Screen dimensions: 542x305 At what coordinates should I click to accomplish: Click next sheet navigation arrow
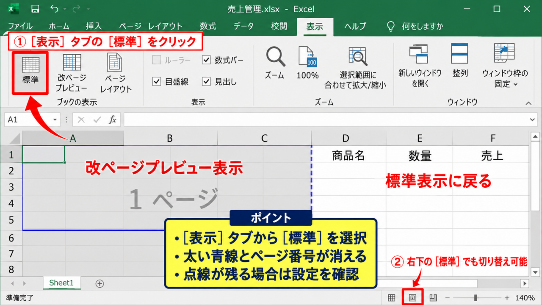pos(25,283)
